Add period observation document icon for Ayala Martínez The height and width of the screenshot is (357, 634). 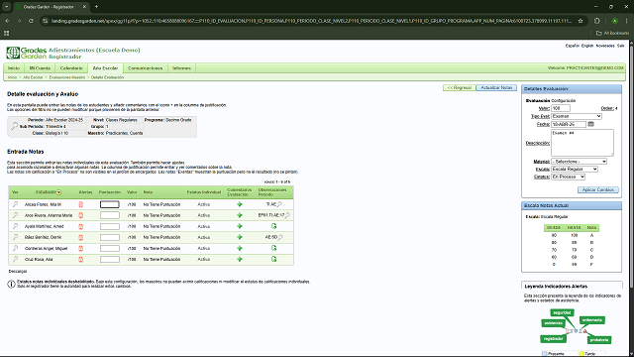273,226
